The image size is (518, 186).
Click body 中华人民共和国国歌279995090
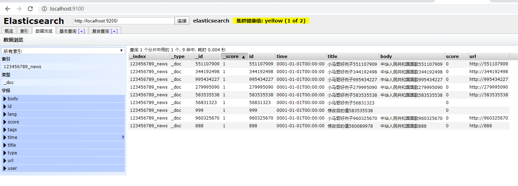[x=411, y=87]
